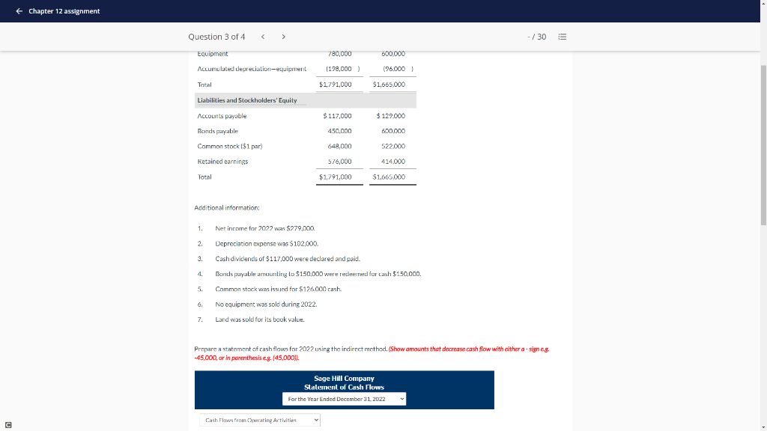The image size is (767, 431).
Task: Click the next question chevron
Action: coord(283,37)
